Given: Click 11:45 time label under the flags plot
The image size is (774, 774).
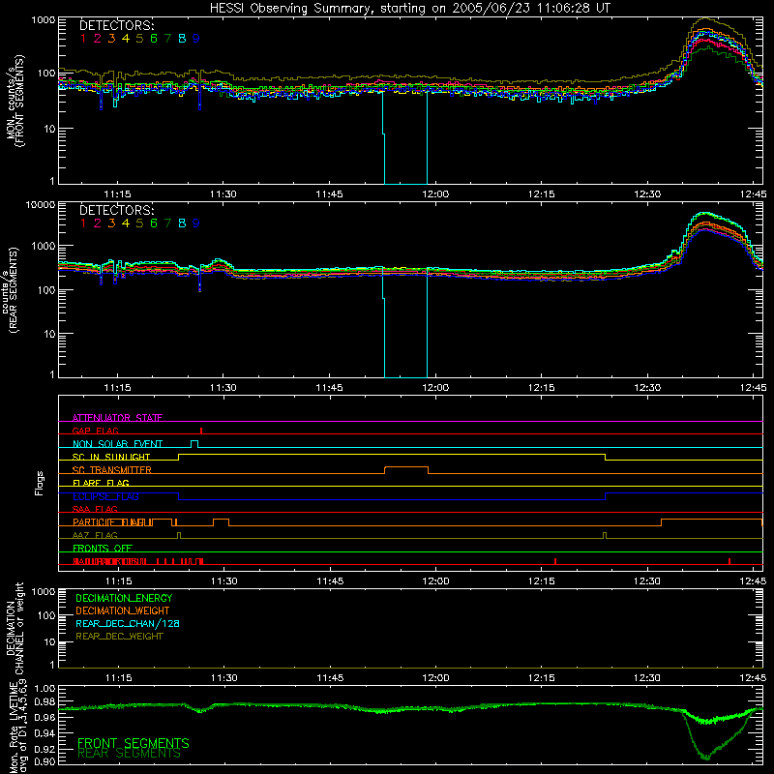Looking at the screenshot, I should pyautogui.click(x=330, y=581).
